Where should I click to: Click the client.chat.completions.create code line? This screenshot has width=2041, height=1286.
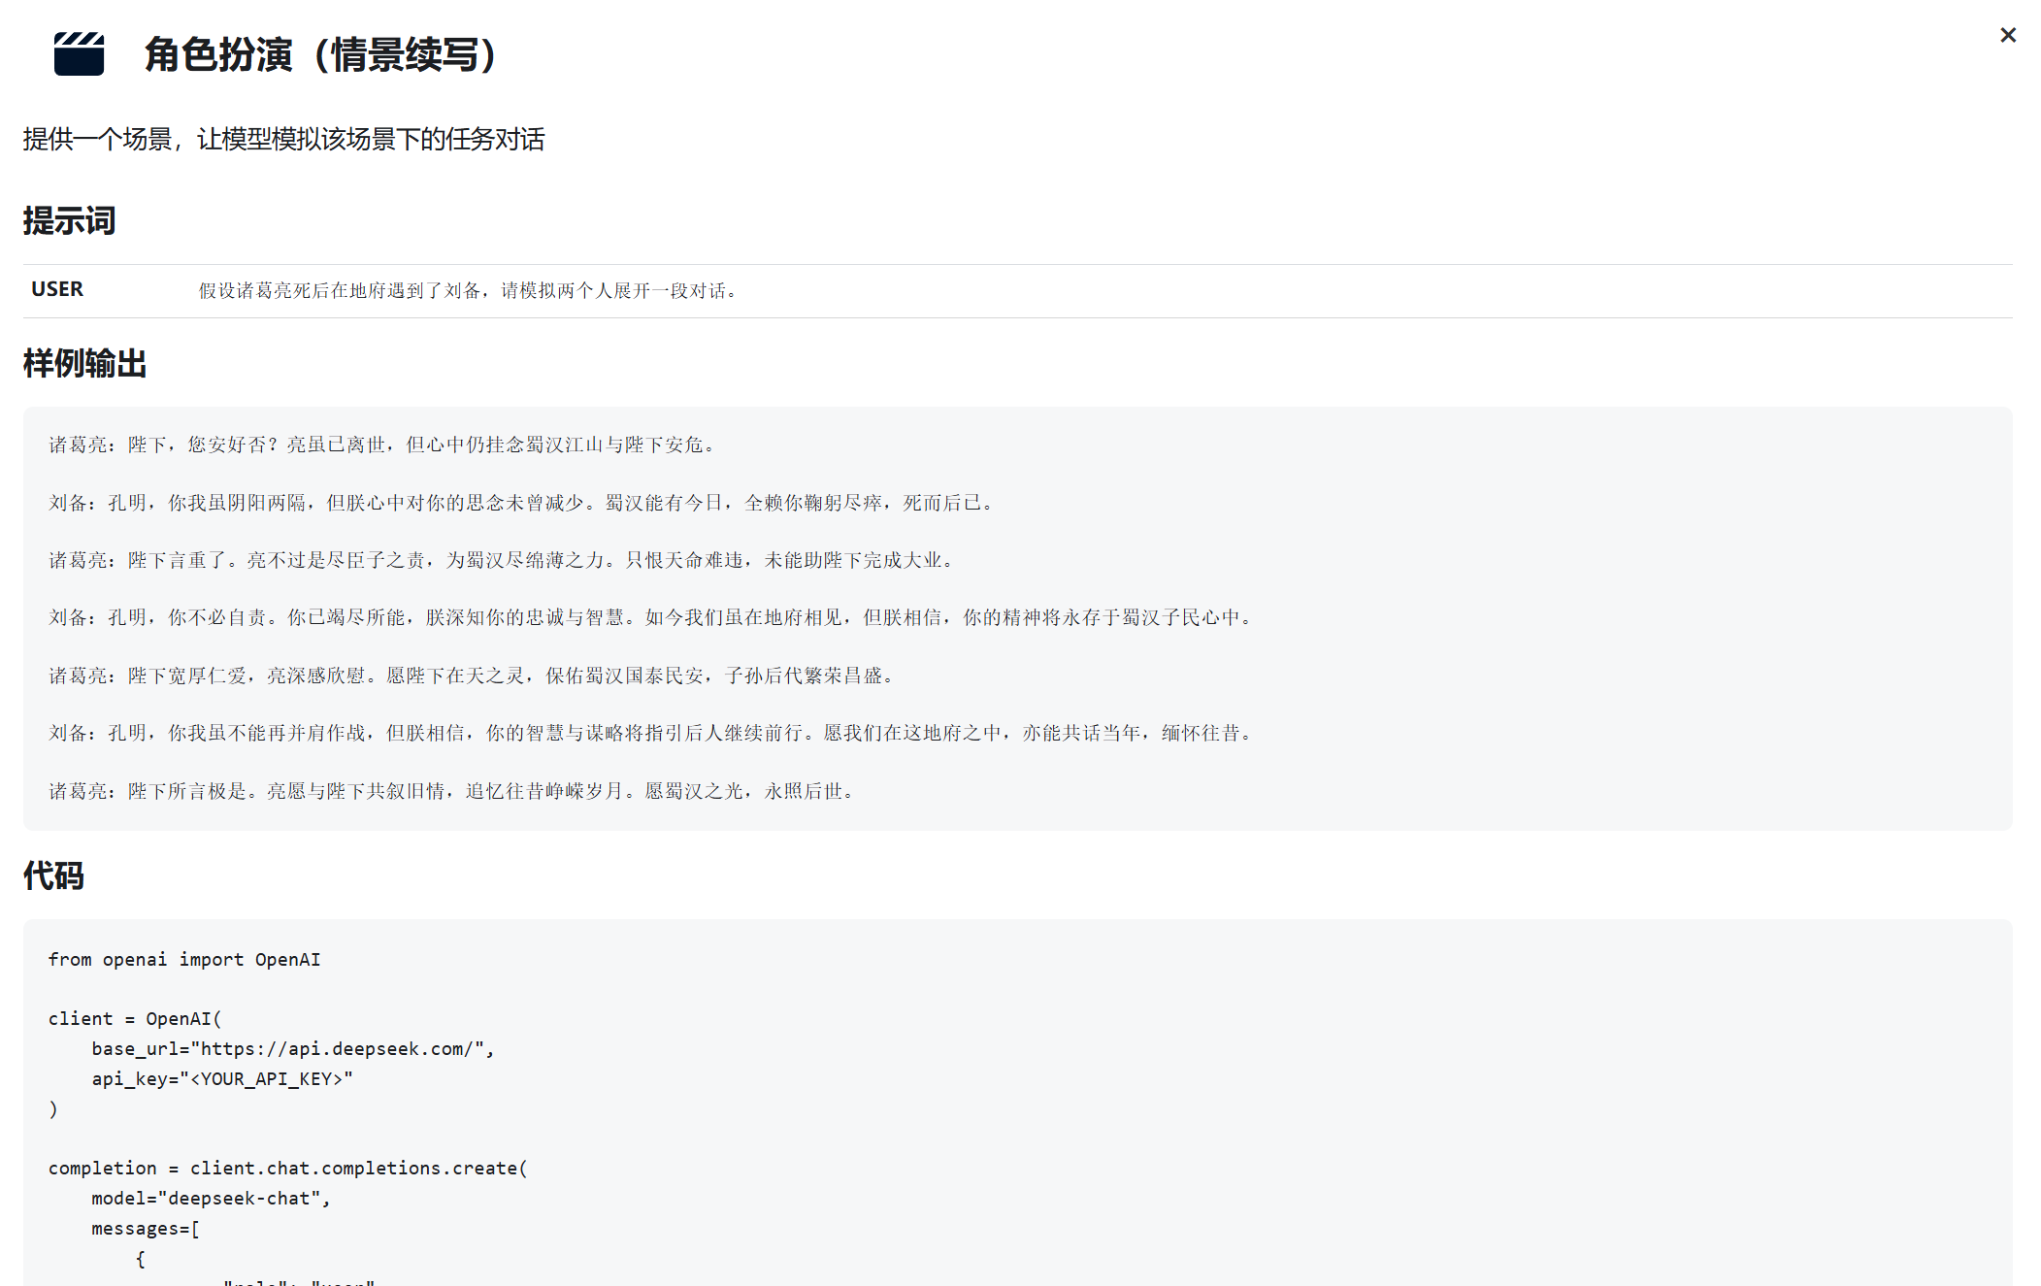pyautogui.click(x=287, y=1168)
